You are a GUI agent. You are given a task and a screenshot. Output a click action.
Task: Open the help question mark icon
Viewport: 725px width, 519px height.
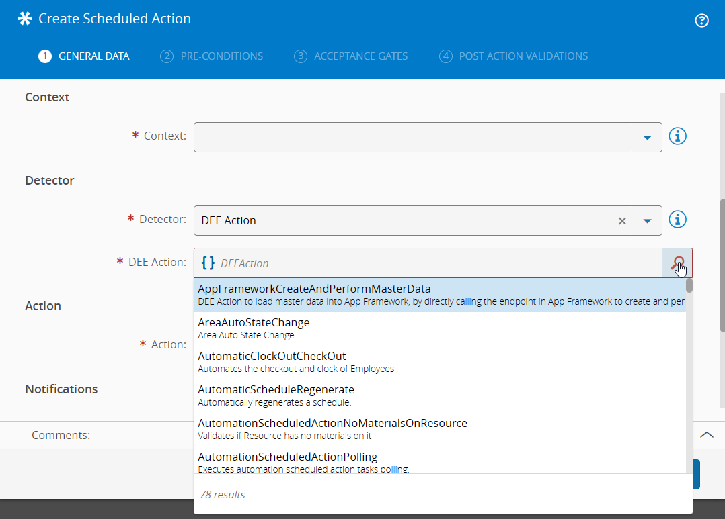pyautogui.click(x=701, y=20)
